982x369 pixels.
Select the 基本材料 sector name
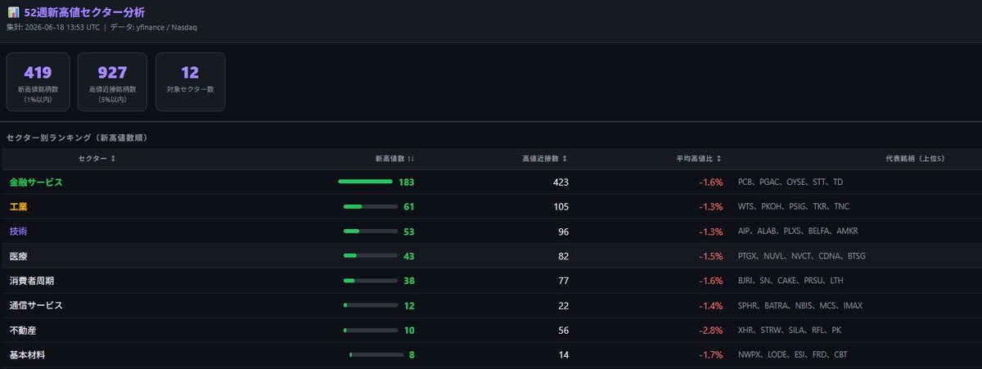(28, 354)
